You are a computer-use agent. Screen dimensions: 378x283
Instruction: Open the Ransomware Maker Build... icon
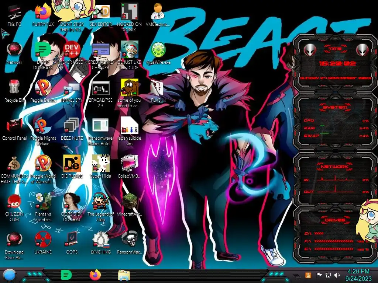(x=100, y=132)
